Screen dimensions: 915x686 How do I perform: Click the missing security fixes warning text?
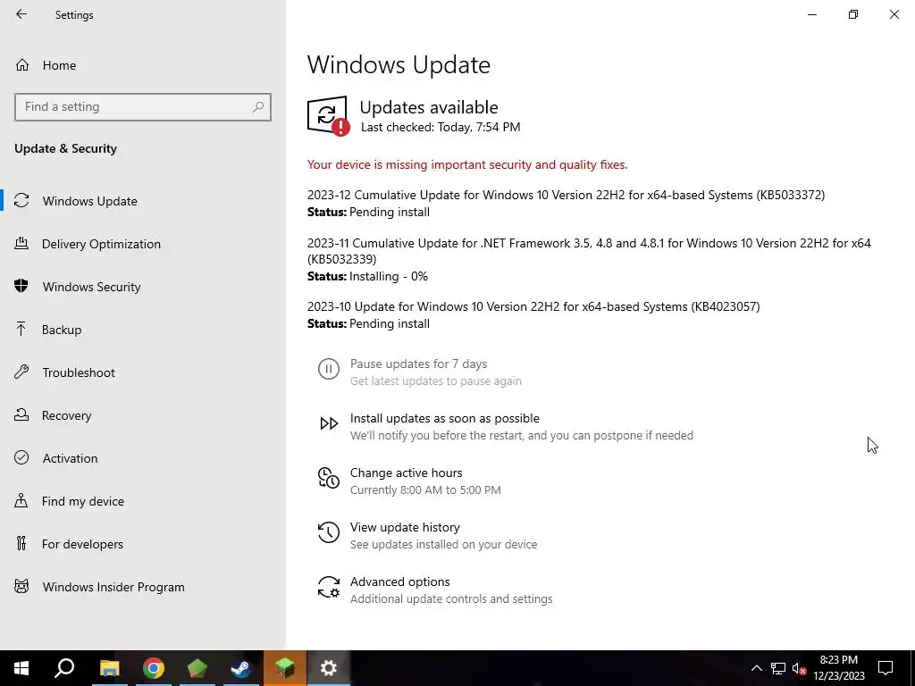[x=467, y=165]
